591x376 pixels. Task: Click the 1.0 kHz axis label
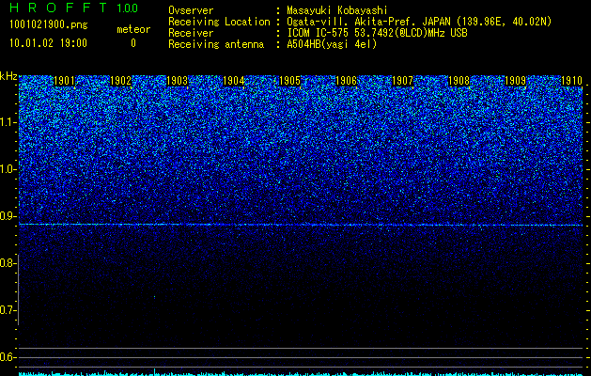click(x=8, y=169)
